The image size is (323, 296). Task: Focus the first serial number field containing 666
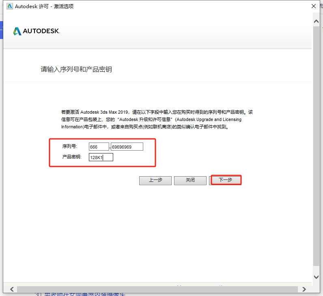pyautogui.click(x=99, y=147)
